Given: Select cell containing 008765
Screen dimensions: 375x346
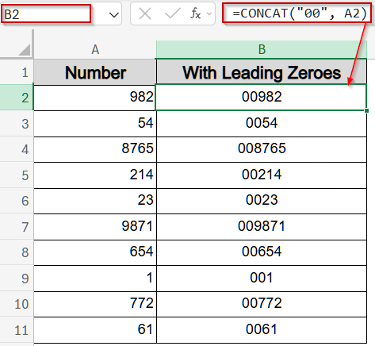Looking at the screenshot, I should point(262,149).
